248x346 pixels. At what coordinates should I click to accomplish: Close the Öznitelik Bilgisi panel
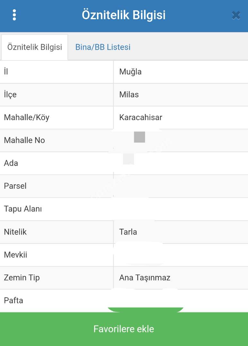click(236, 15)
